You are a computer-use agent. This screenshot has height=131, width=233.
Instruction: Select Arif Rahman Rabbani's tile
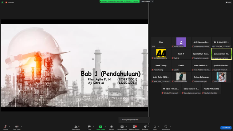pos(201,42)
